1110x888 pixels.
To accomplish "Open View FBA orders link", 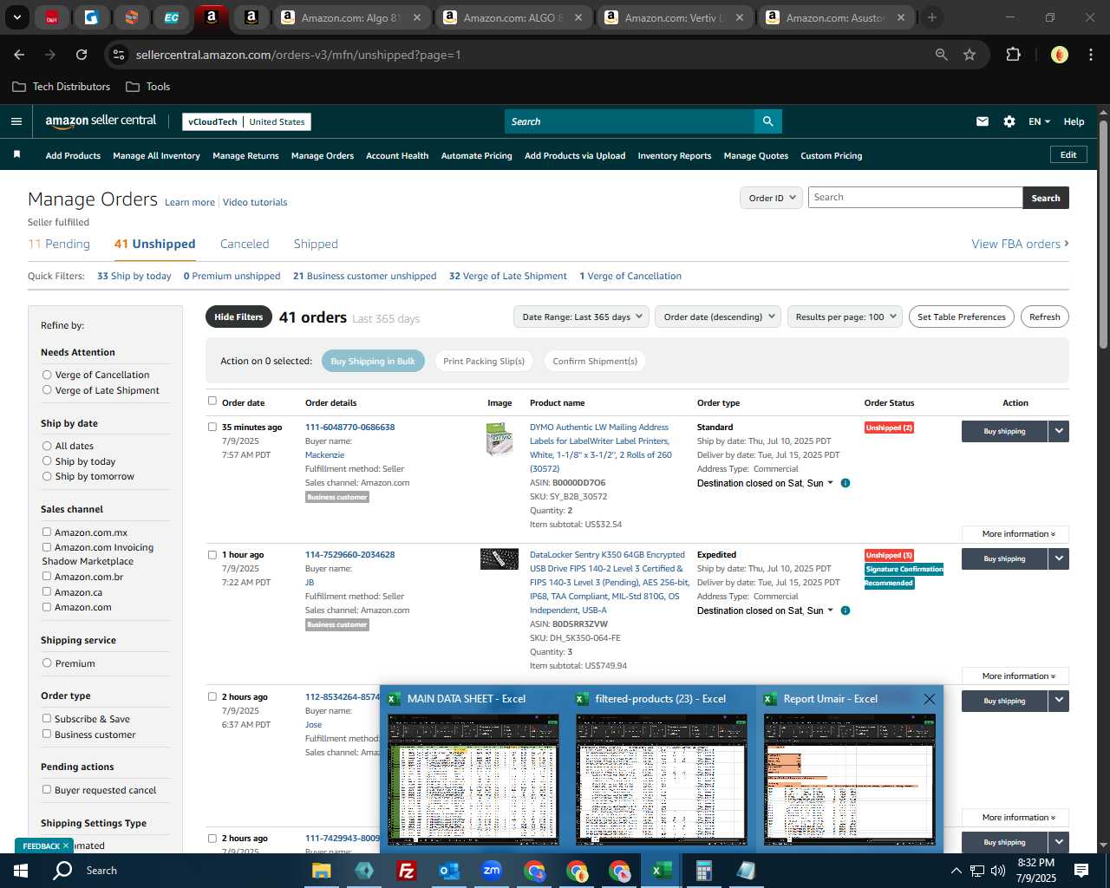I will 1020,244.
